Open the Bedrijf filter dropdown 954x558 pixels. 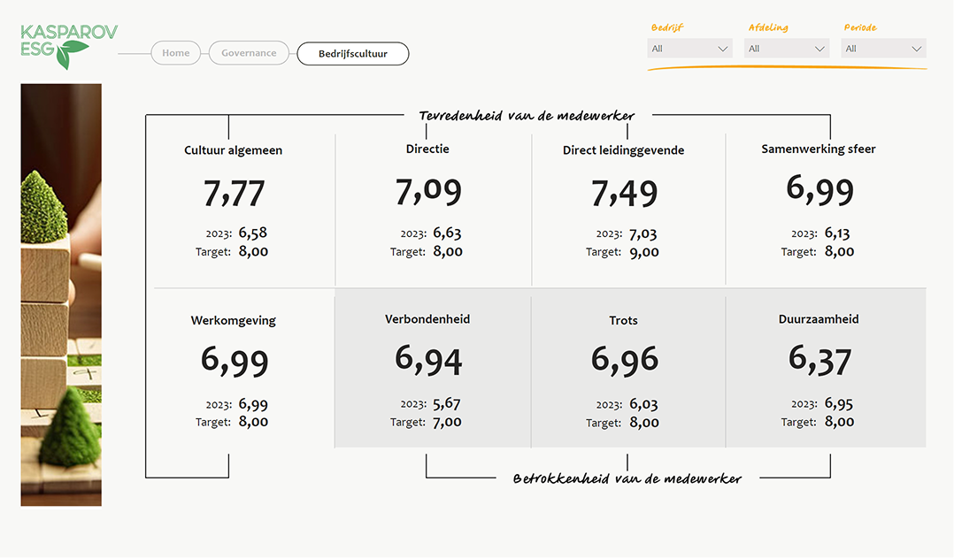coord(689,48)
